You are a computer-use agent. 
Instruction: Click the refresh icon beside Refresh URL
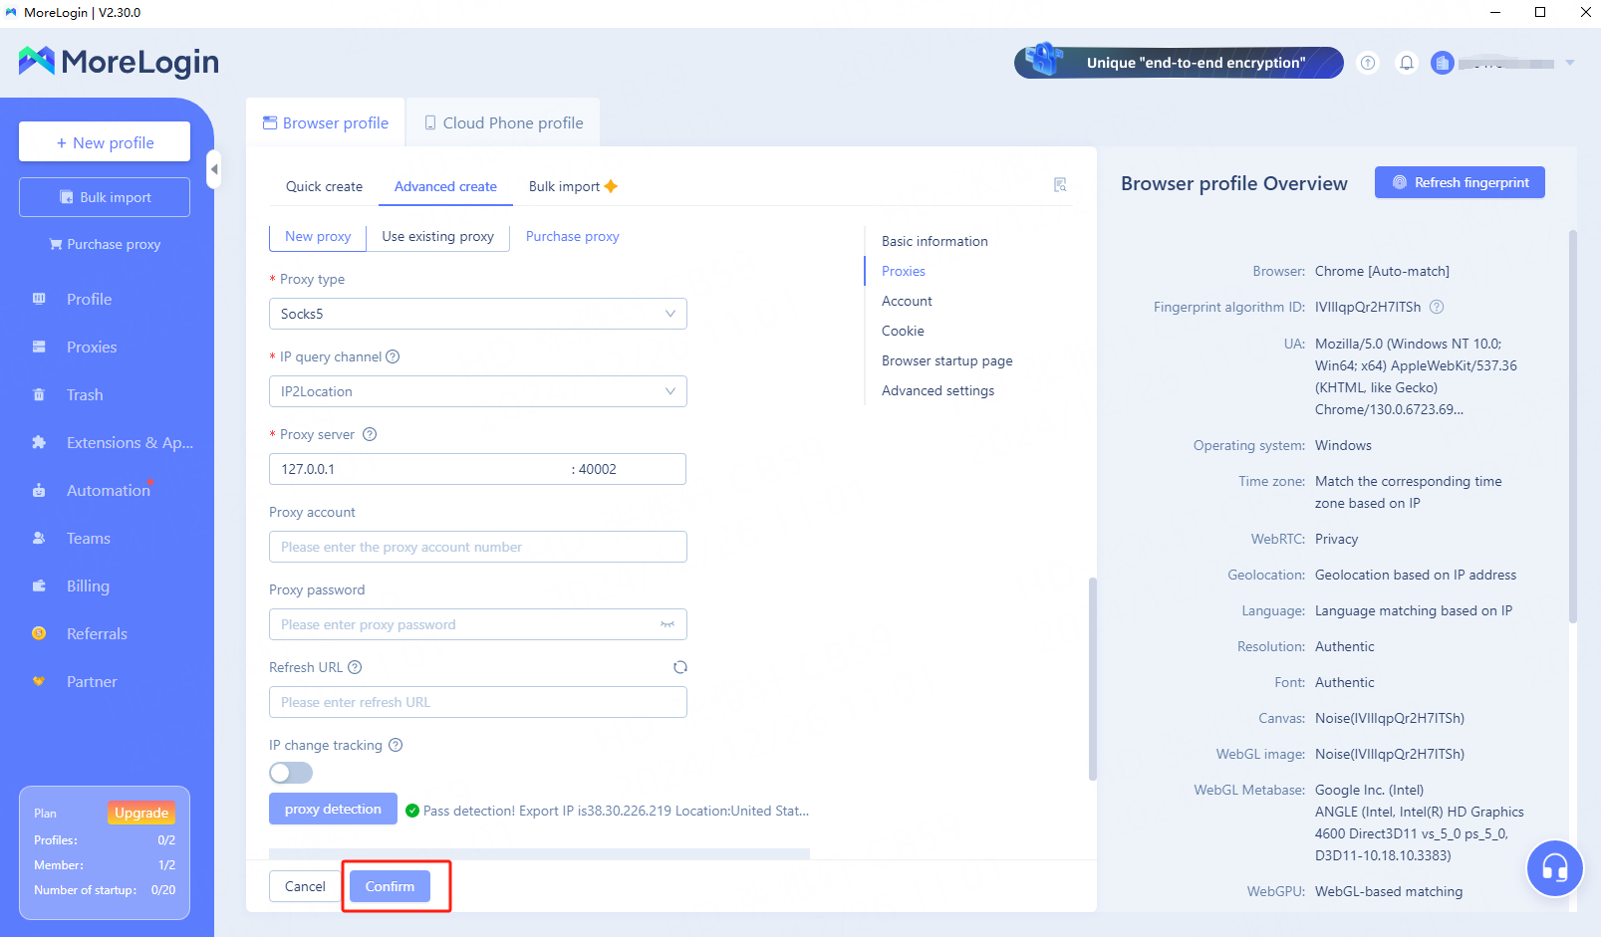point(679,667)
